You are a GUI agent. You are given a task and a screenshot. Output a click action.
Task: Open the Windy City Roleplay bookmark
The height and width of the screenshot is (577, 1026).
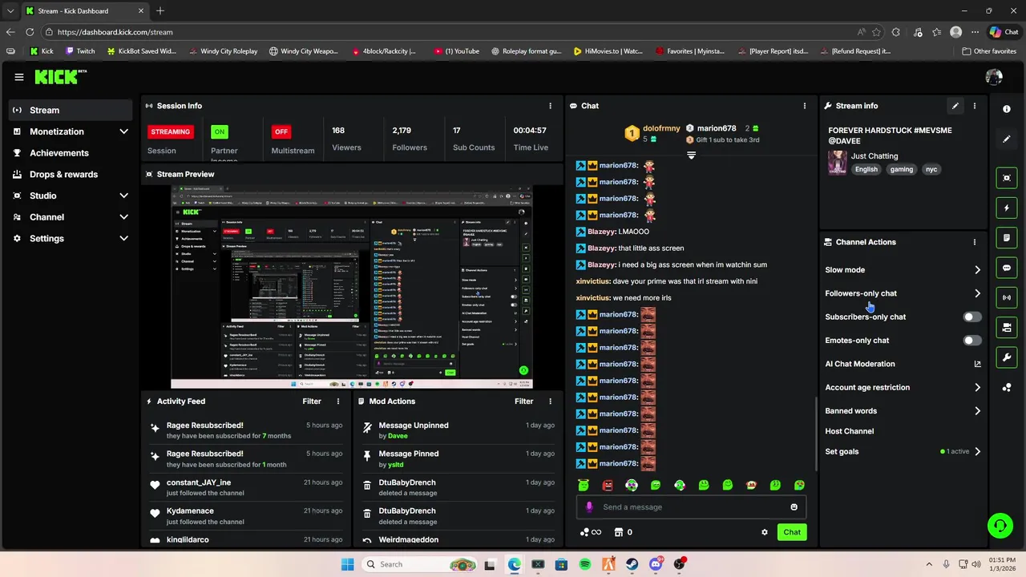(224, 51)
